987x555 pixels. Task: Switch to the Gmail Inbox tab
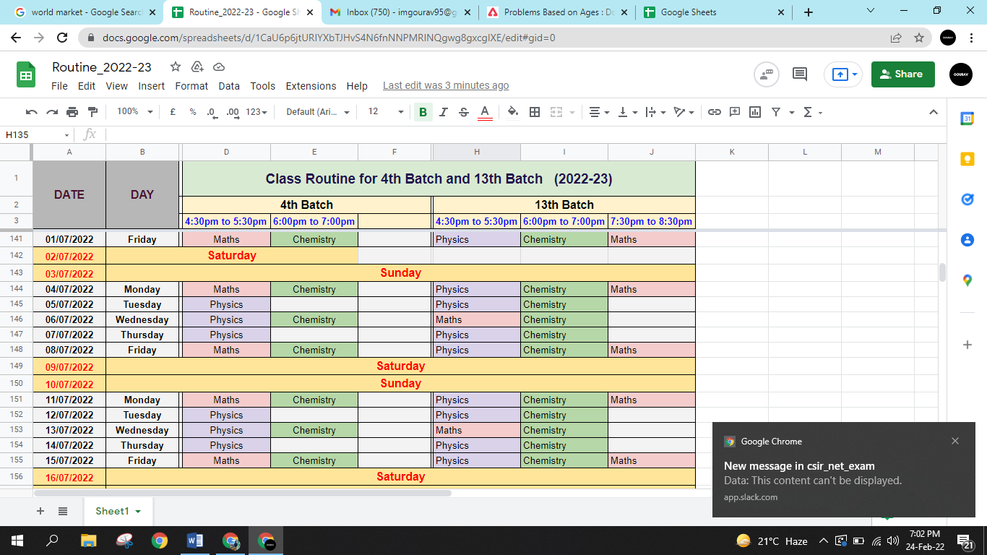(x=401, y=12)
